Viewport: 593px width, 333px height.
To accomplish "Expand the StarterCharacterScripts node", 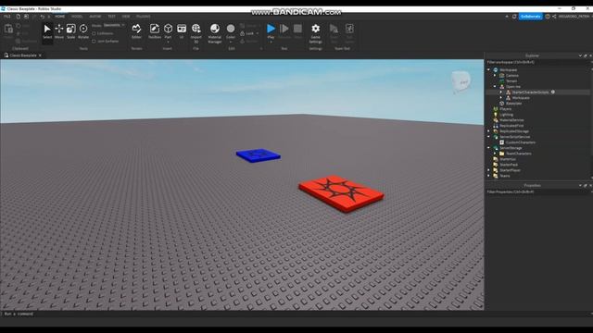I will 501,92.
